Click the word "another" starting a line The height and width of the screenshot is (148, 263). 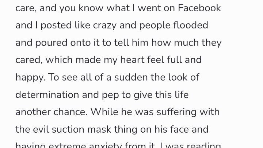[x=33, y=112]
